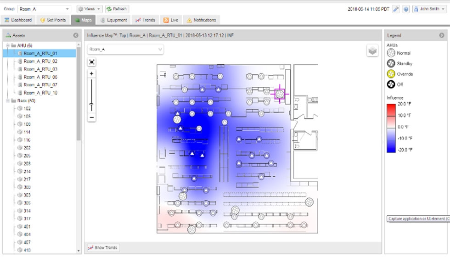Click the map layers icon
This screenshot has width=450, height=257.
click(x=372, y=51)
